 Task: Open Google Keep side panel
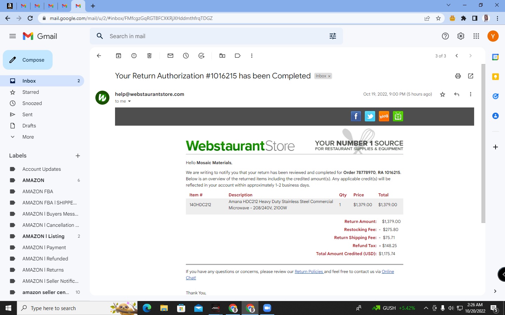click(496, 77)
